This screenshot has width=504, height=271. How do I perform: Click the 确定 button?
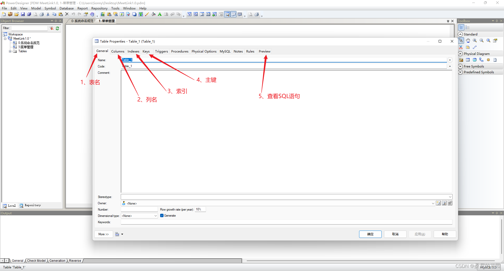tap(370, 234)
